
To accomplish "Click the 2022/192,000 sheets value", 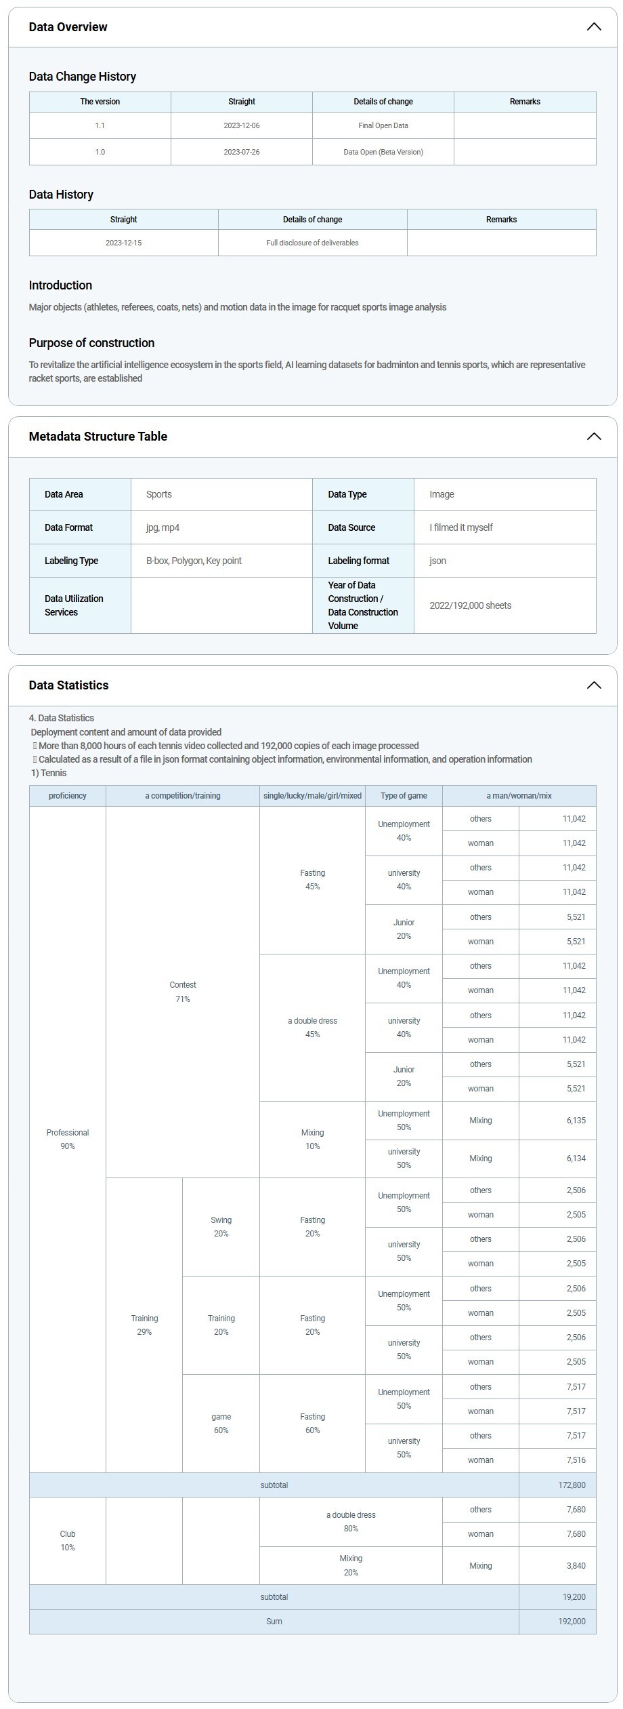I will point(470,605).
